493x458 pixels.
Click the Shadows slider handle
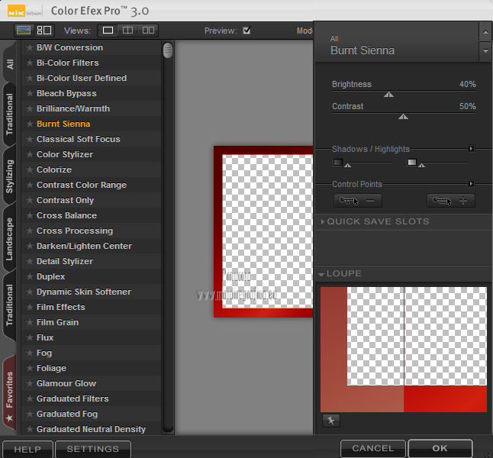click(347, 166)
